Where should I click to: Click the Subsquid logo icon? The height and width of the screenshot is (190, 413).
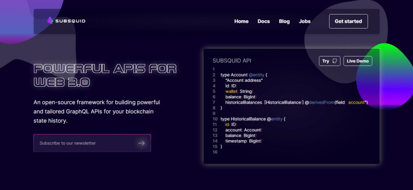[x=50, y=21]
